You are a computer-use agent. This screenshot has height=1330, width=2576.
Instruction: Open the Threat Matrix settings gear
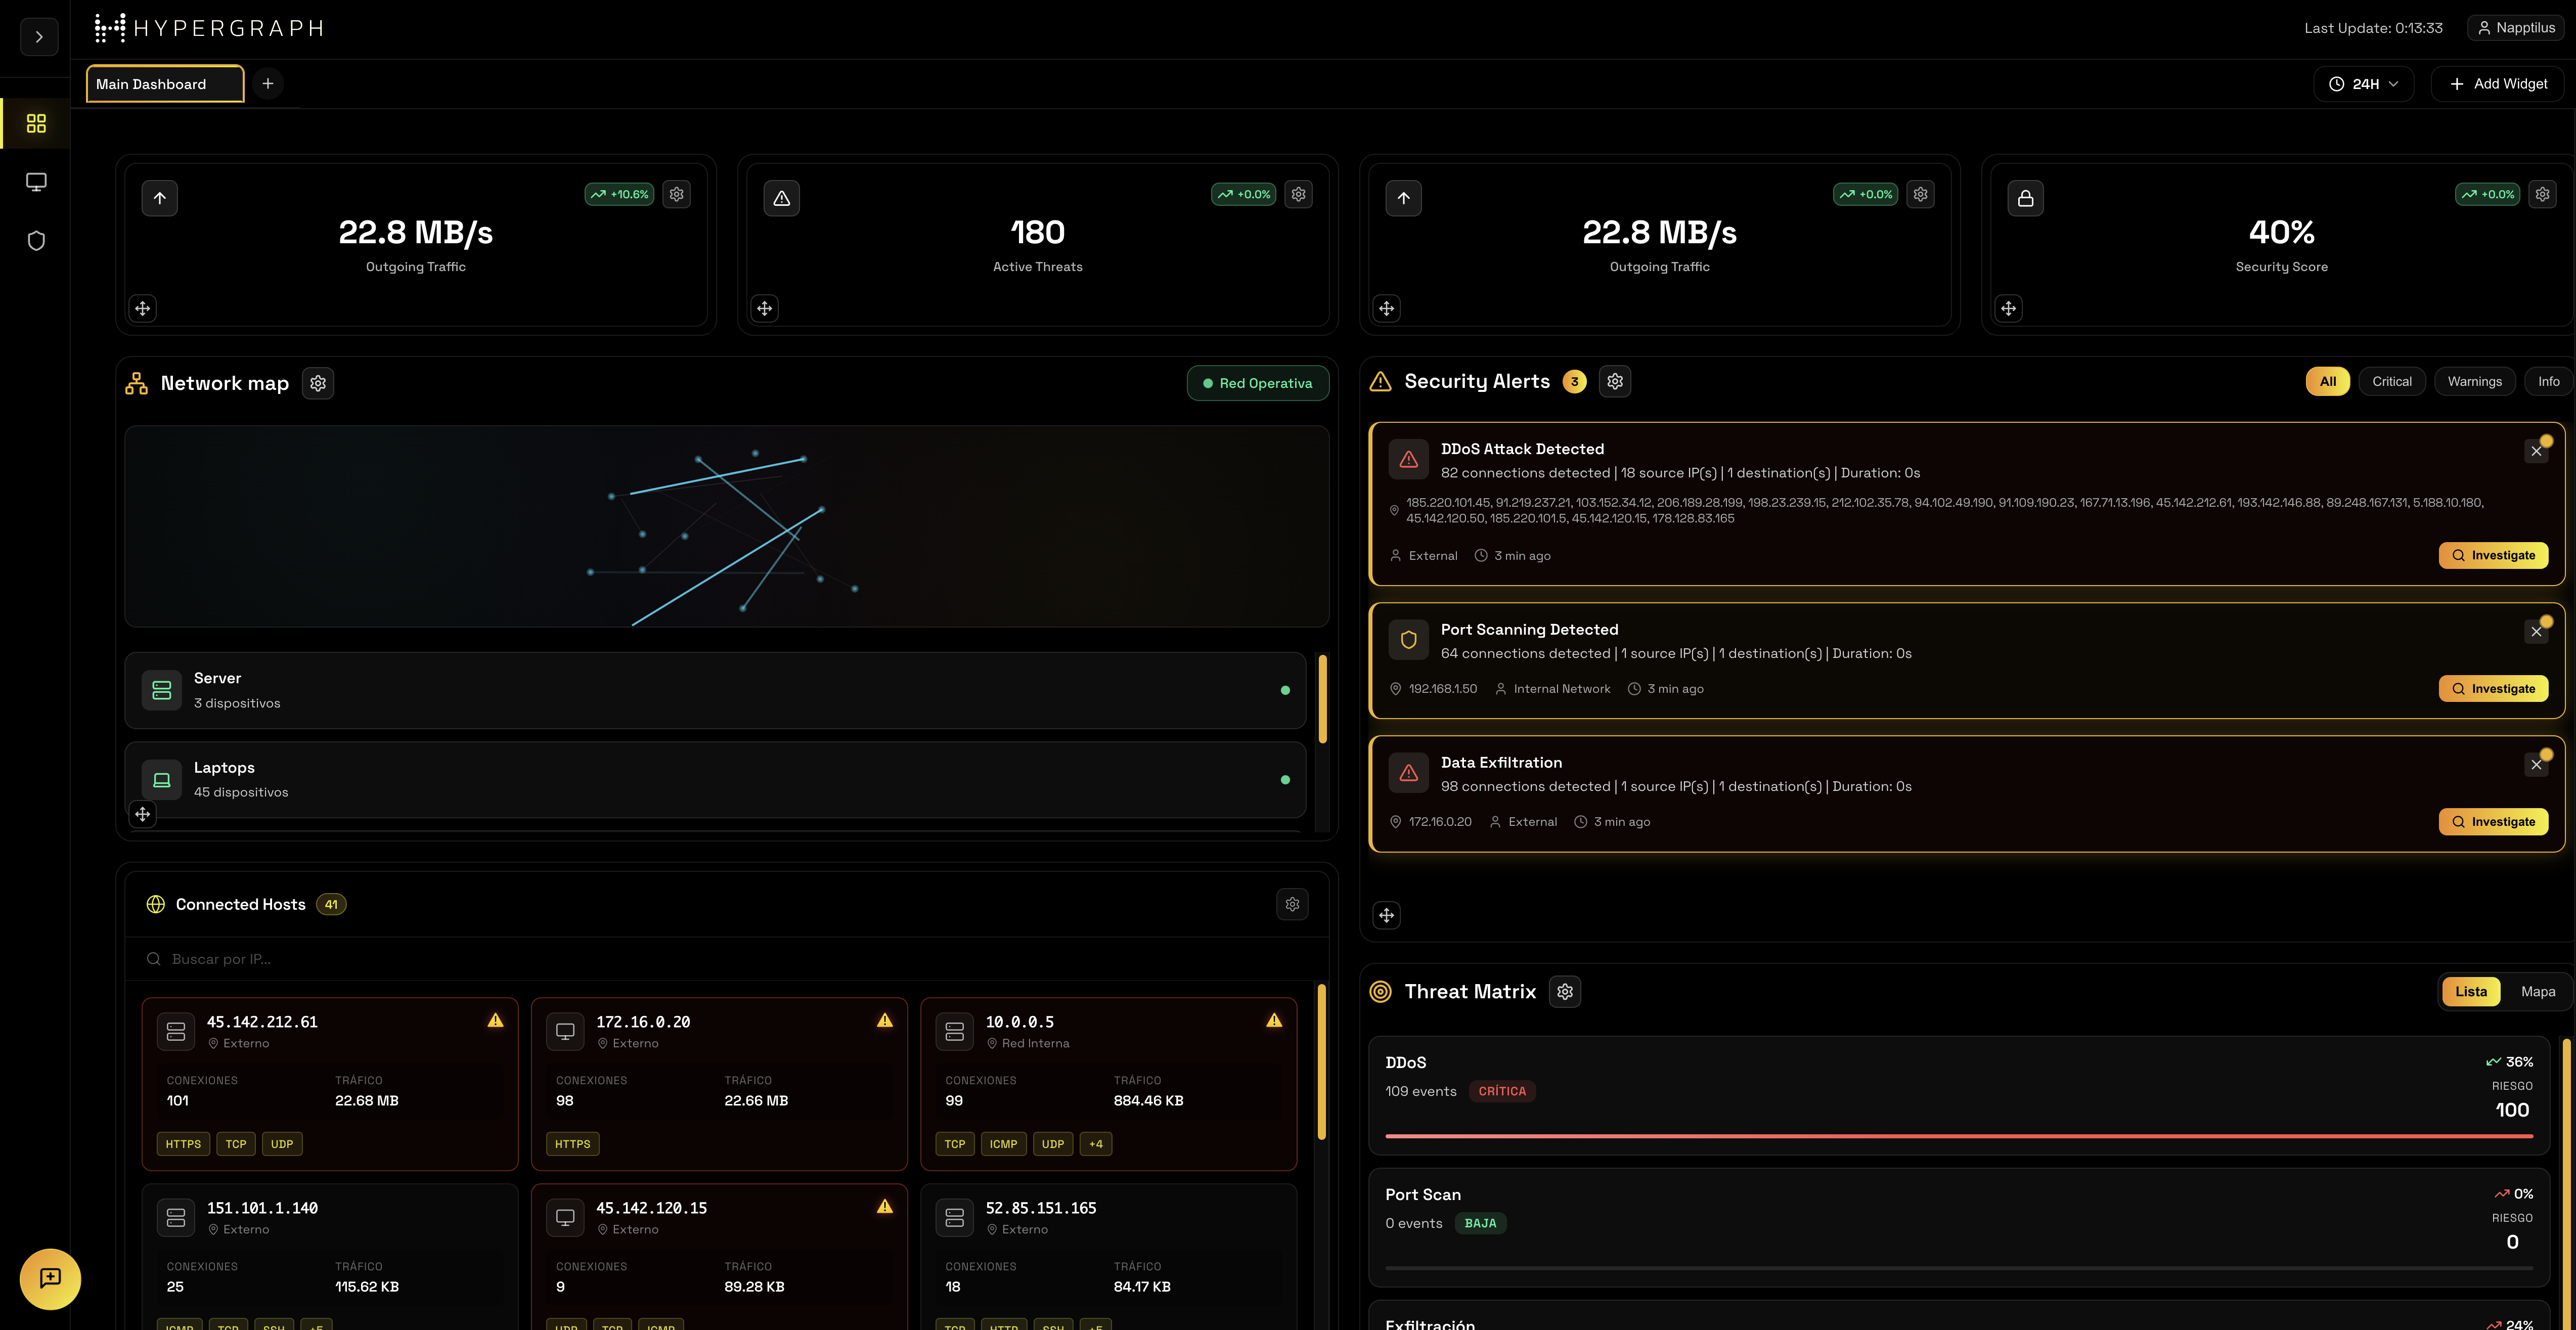(x=1565, y=991)
